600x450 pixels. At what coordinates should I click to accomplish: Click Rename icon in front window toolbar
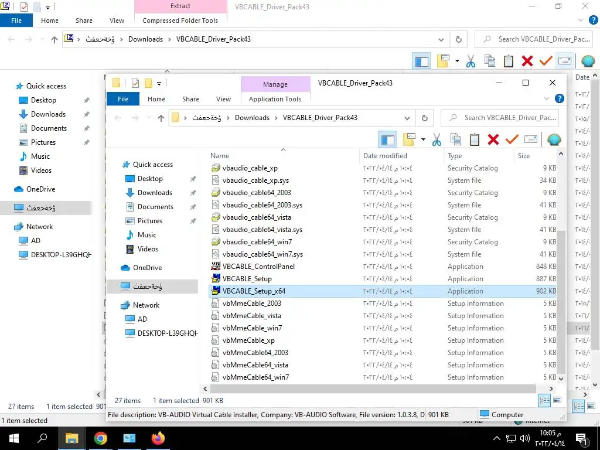(x=531, y=139)
